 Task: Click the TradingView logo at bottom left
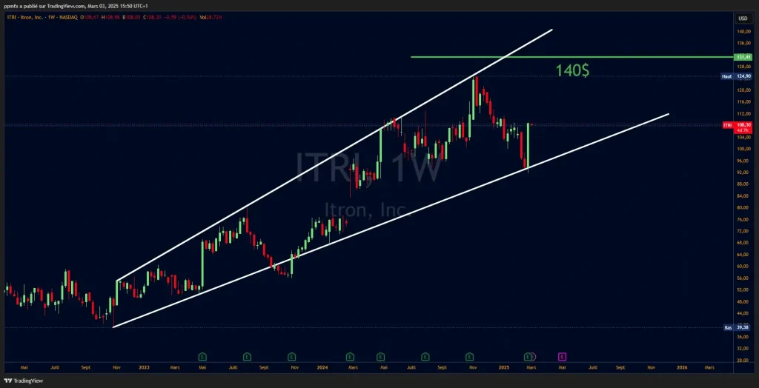tap(23, 381)
